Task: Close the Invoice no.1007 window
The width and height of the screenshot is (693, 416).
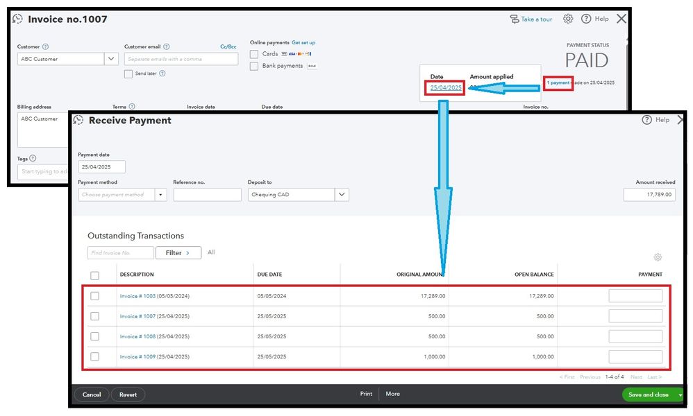Action: click(x=621, y=19)
